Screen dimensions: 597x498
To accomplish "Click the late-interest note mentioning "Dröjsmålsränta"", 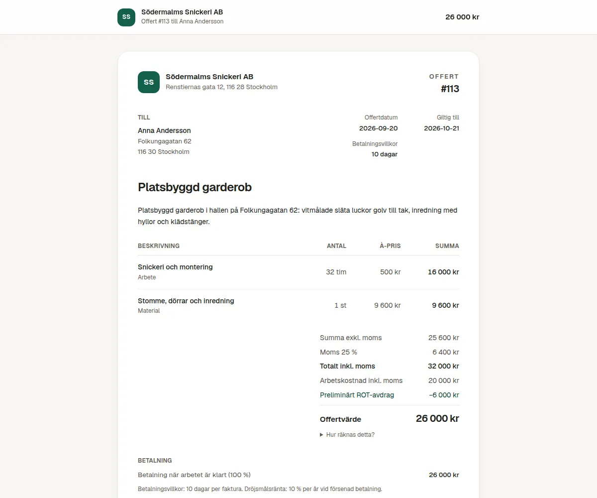I will pos(260,489).
